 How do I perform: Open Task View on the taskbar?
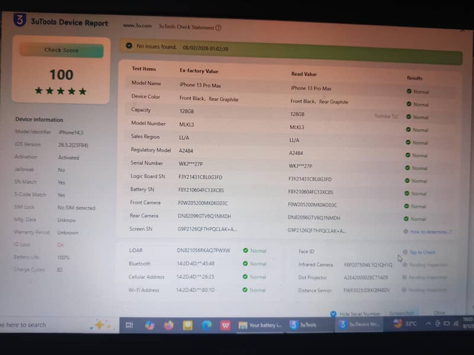point(129,325)
